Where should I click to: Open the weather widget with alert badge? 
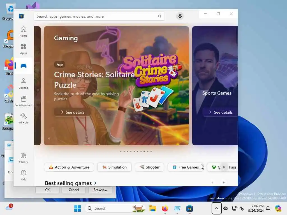9,207
